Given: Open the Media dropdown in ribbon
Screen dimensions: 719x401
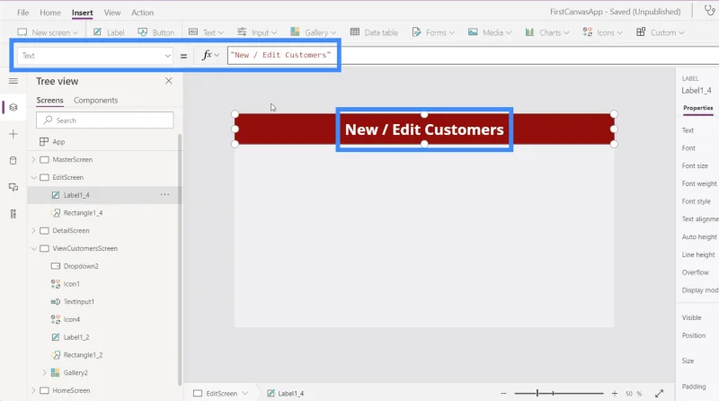Looking at the screenshot, I should 490,32.
